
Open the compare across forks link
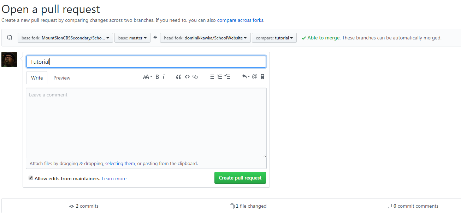click(240, 20)
